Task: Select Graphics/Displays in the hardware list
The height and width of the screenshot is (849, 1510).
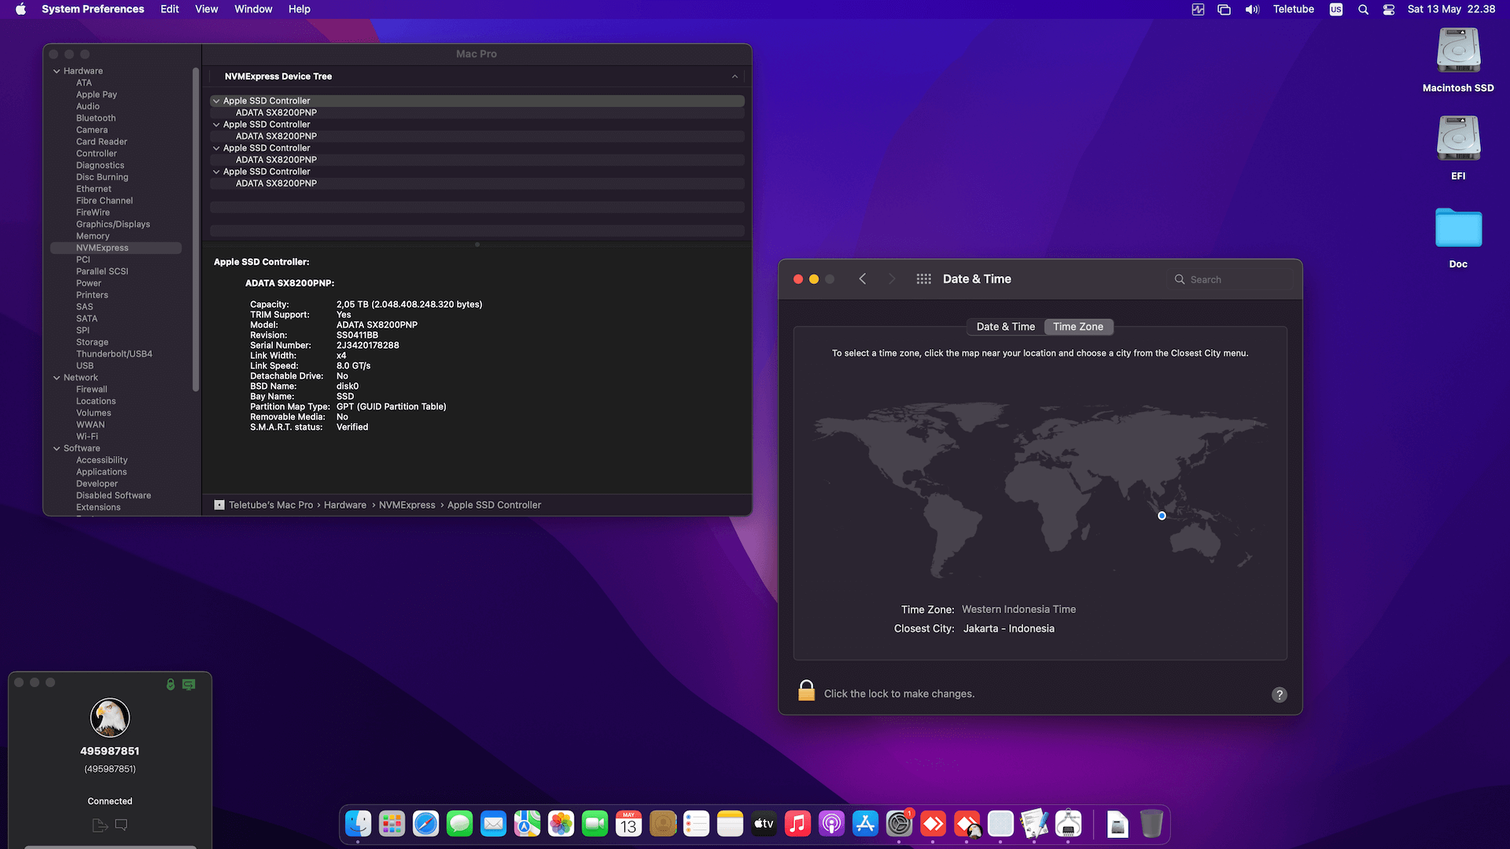Action: tap(113, 224)
